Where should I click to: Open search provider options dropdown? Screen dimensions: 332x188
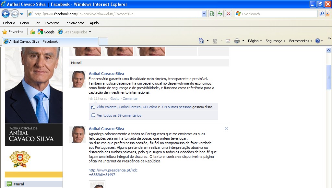[328, 14]
